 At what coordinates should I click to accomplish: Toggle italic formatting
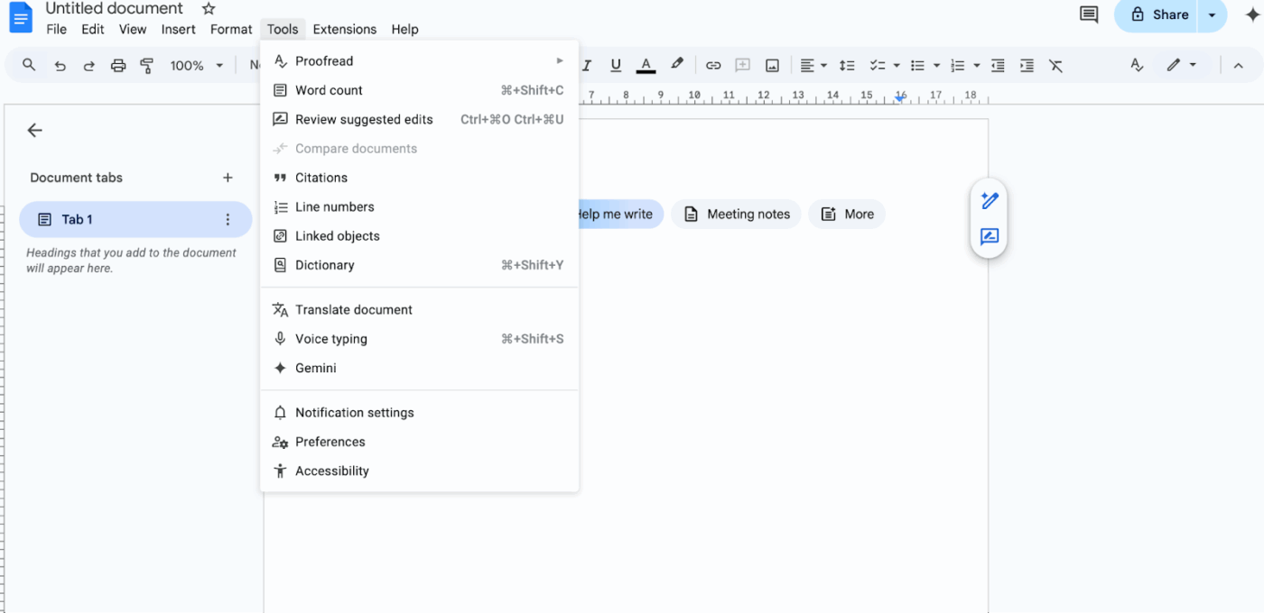coord(585,65)
